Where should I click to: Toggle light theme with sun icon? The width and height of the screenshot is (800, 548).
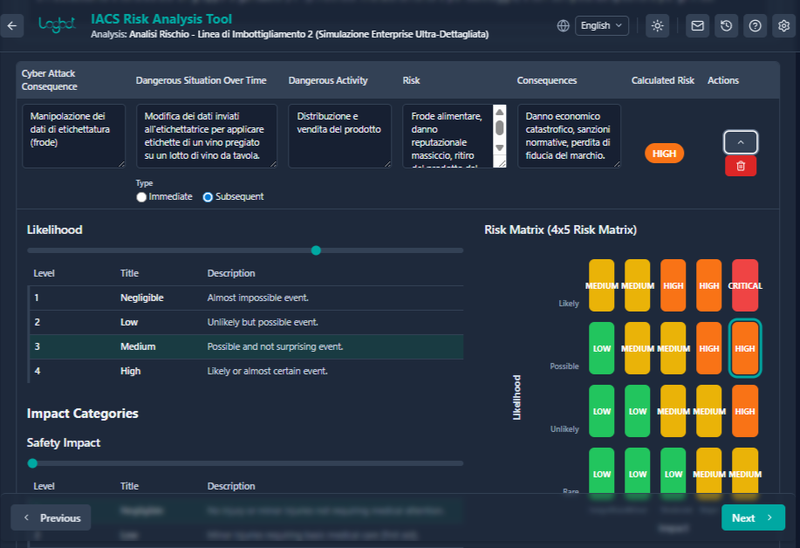(x=657, y=26)
